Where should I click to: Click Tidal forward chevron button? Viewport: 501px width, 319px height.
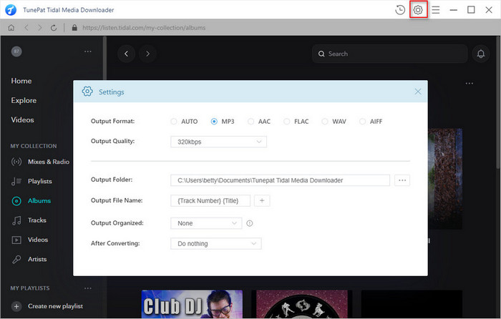[x=147, y=54]
